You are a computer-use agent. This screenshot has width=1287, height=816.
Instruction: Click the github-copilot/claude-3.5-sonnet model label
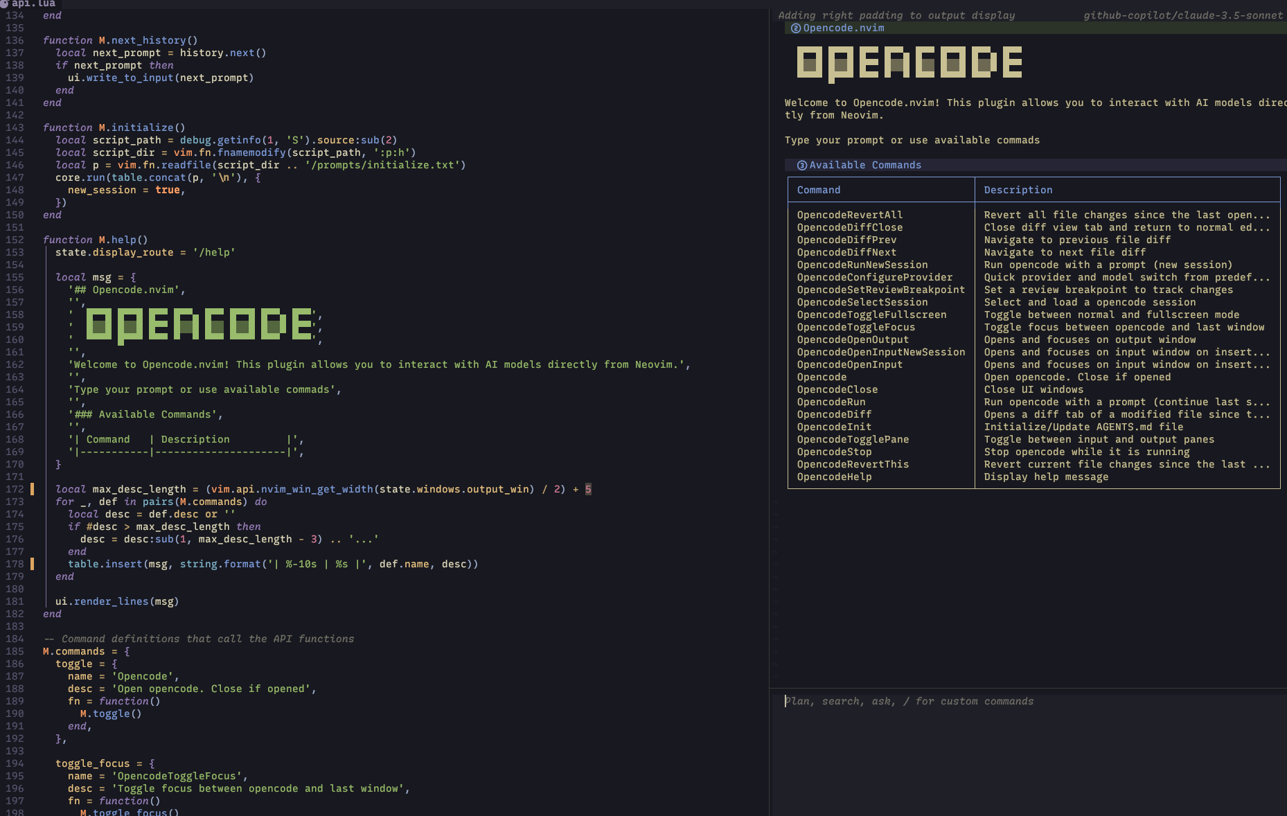pos(1183,15)
